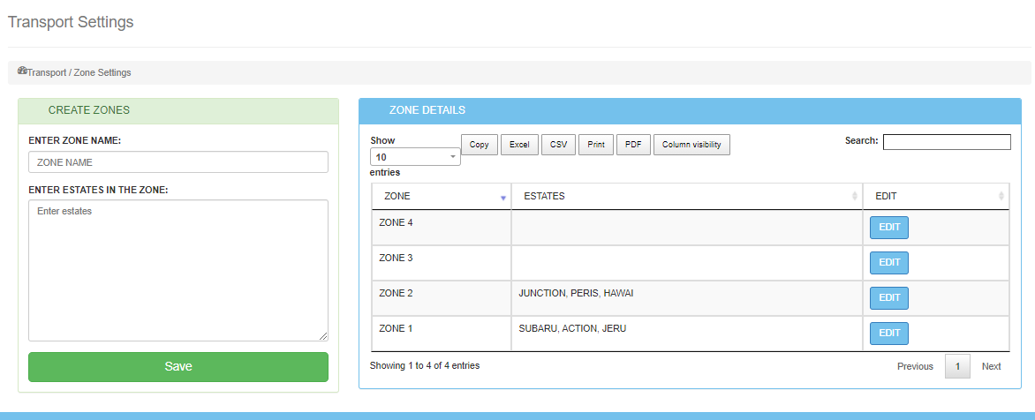Copy the table data to clipboard
Image resolution: width=1035 pixels, height=420 pixels.
tap(479, 145)
